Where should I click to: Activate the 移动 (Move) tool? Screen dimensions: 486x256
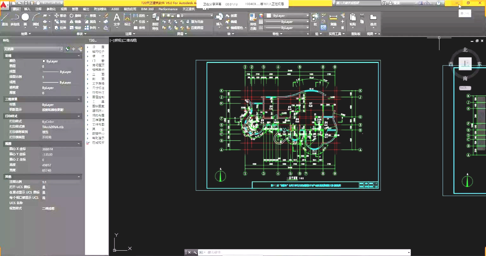pos(60,15)
